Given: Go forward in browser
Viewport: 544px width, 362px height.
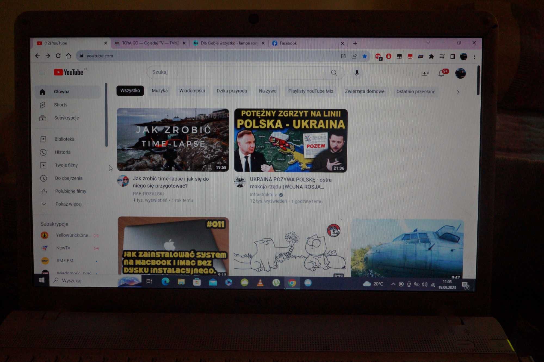Looking at the screenshot, I should [x=48, y=56].
